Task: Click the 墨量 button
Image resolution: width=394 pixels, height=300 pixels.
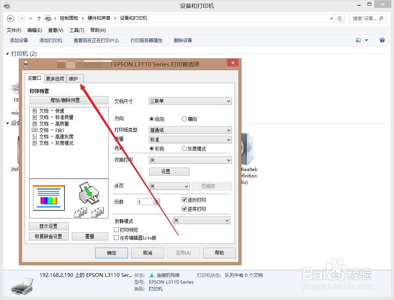Action: coord(90,236)
